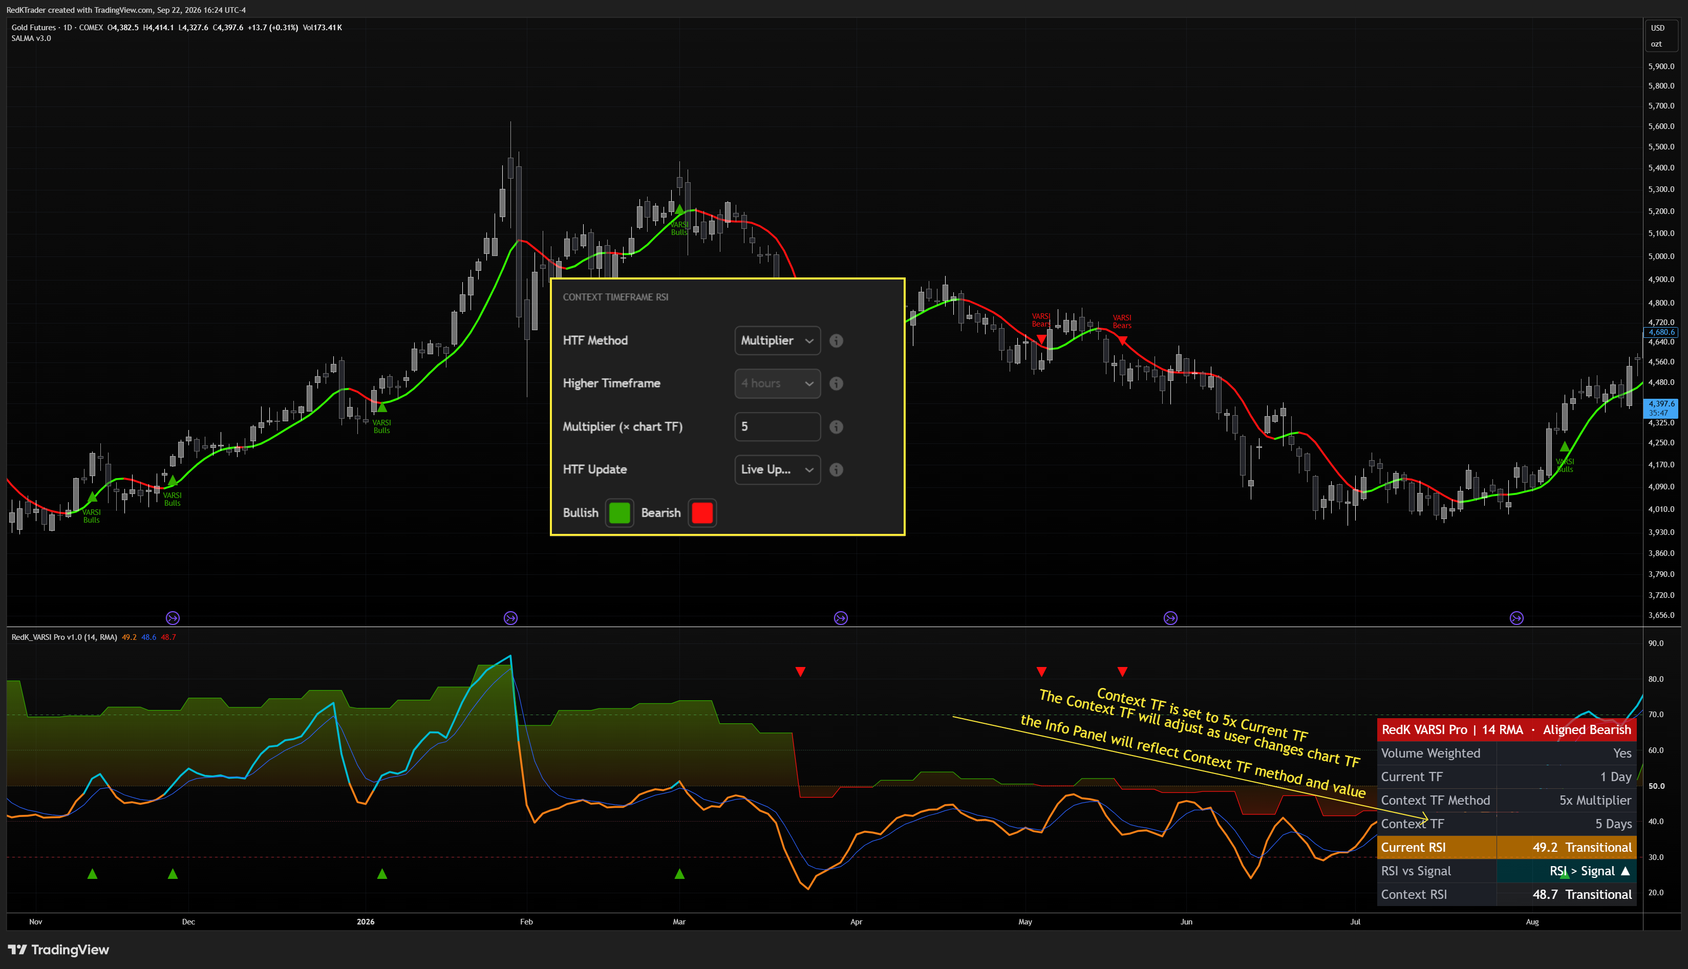Open the HTF Update 'Live Up...' dropdown
Image resolution: width=1688 pixels, height=969 pixels.
[777, 470]
